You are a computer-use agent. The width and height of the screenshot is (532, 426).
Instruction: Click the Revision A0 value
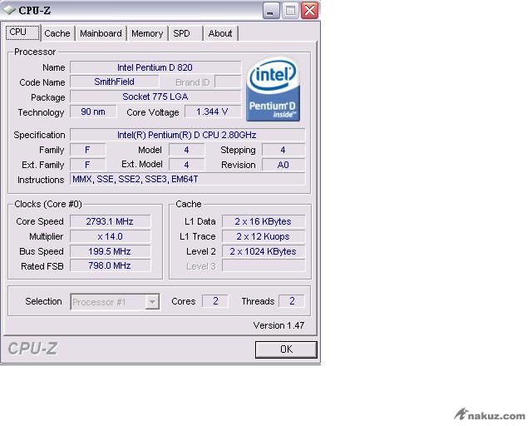pos(283,165)
